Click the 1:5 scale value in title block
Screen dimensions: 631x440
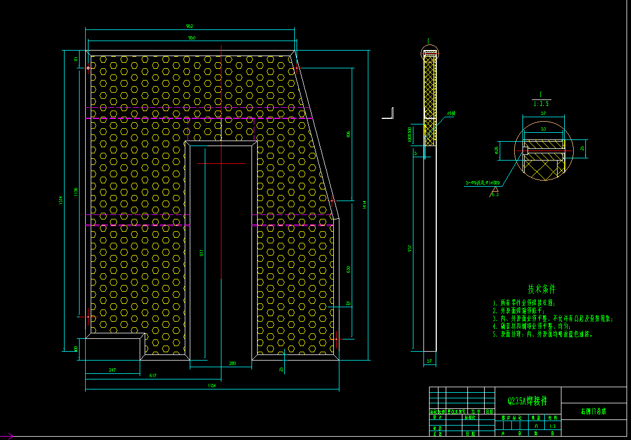(x=553, y=426)
